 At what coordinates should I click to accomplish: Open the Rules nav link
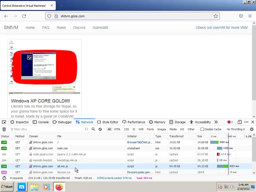61,27
